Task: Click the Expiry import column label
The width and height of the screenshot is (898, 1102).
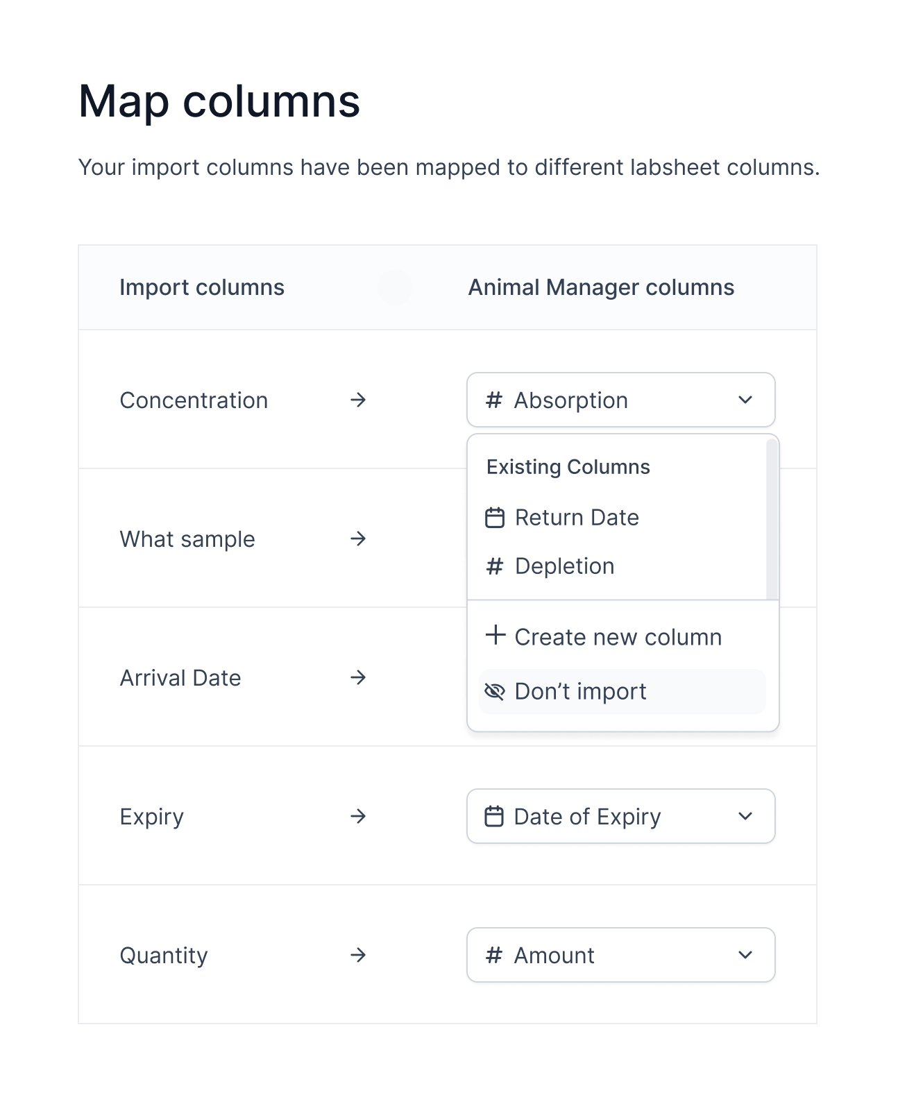Action: (151, 817)
